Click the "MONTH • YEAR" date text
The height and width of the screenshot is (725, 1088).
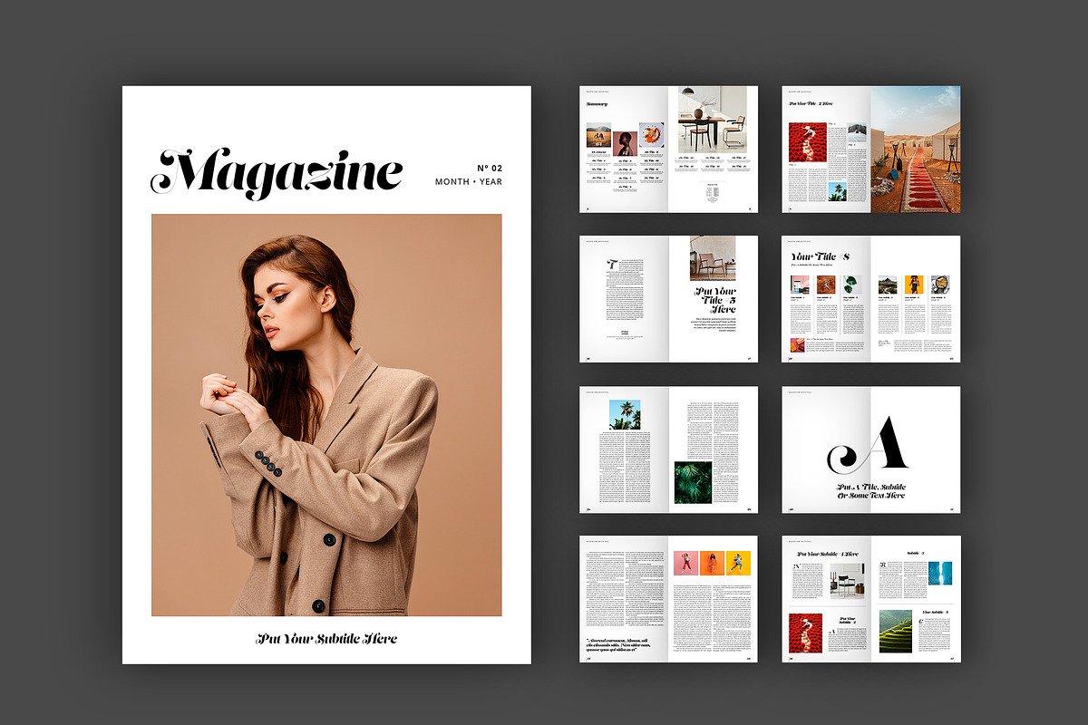point(468,182)
